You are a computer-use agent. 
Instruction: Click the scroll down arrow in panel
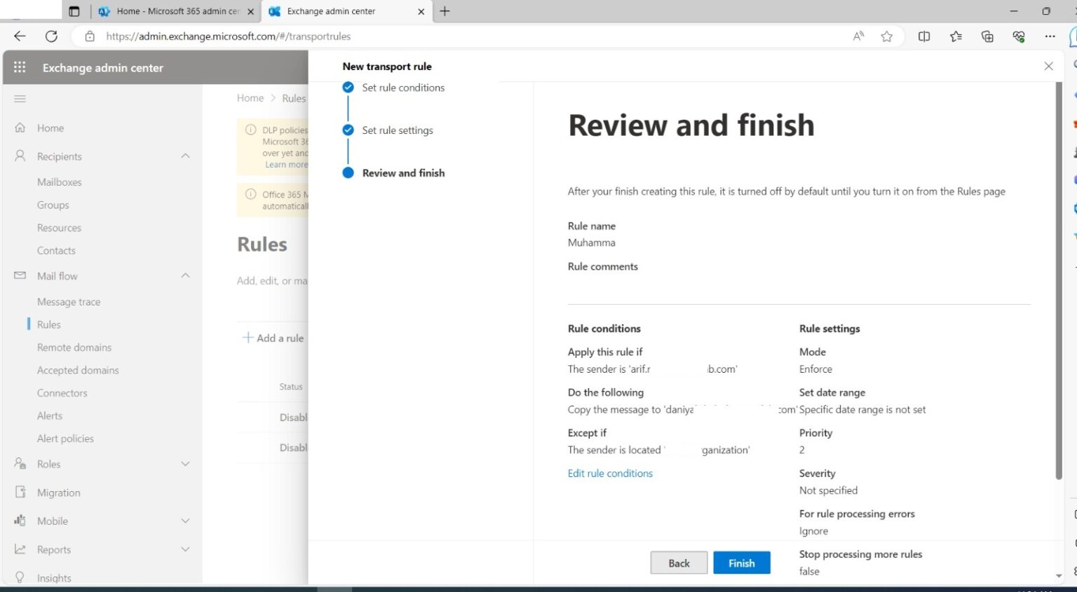pos(1059,576)
